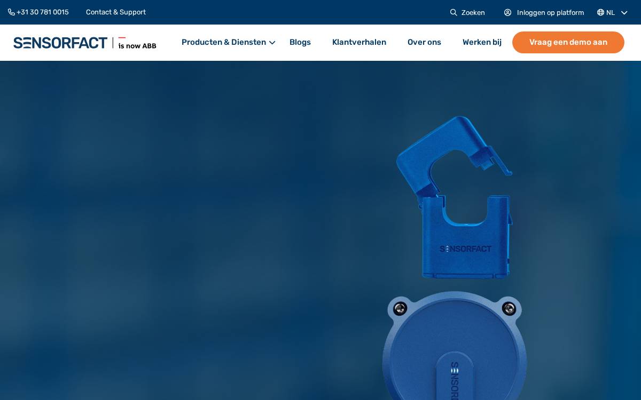Image resolution: width=641 pixels, height=400 pixels.
Task: Go to Over ons page
Action: [x=424, y=42]
